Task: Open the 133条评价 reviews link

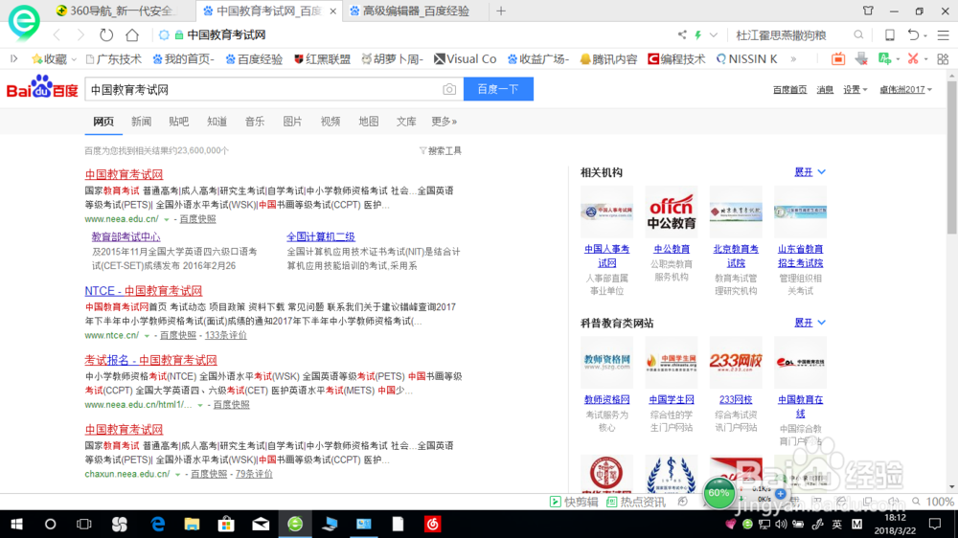Action: pyautogui.click(x=226, y=335)
